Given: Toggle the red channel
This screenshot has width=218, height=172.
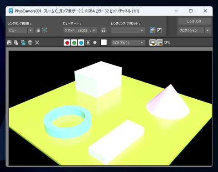Looking at the screenshot, I should click(67, 43).
